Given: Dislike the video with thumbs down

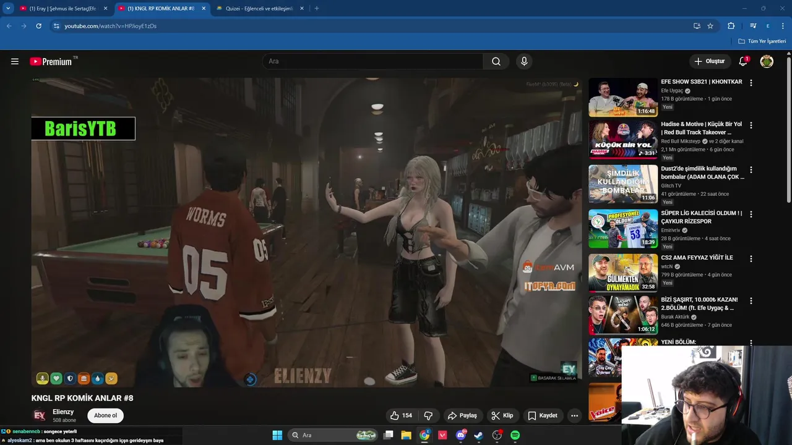Looking at the screenshot, I should click(x=428, y=415).
